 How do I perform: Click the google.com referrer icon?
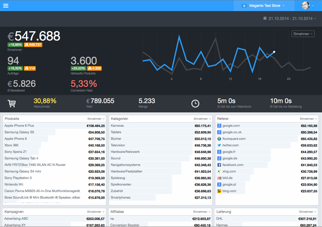pyautogui.click(x=219, y=126)
